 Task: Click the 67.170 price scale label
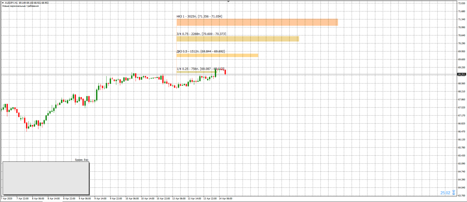click(462, 115)
